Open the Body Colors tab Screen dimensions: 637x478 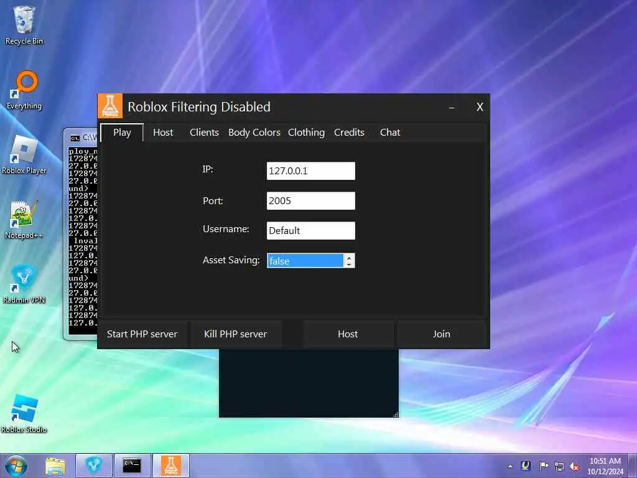pos(254,133)
